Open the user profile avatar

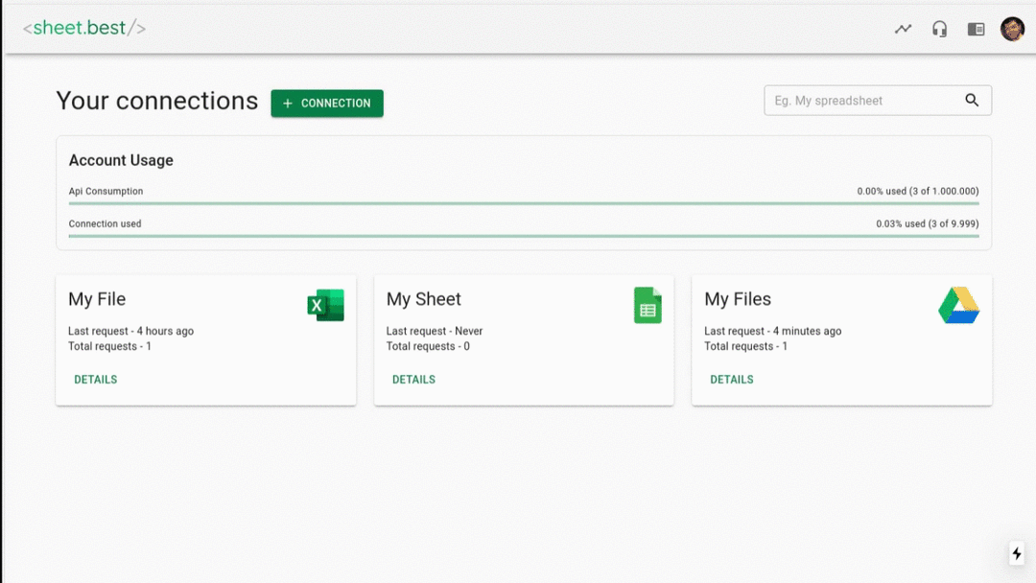(x=1012, y=29)
